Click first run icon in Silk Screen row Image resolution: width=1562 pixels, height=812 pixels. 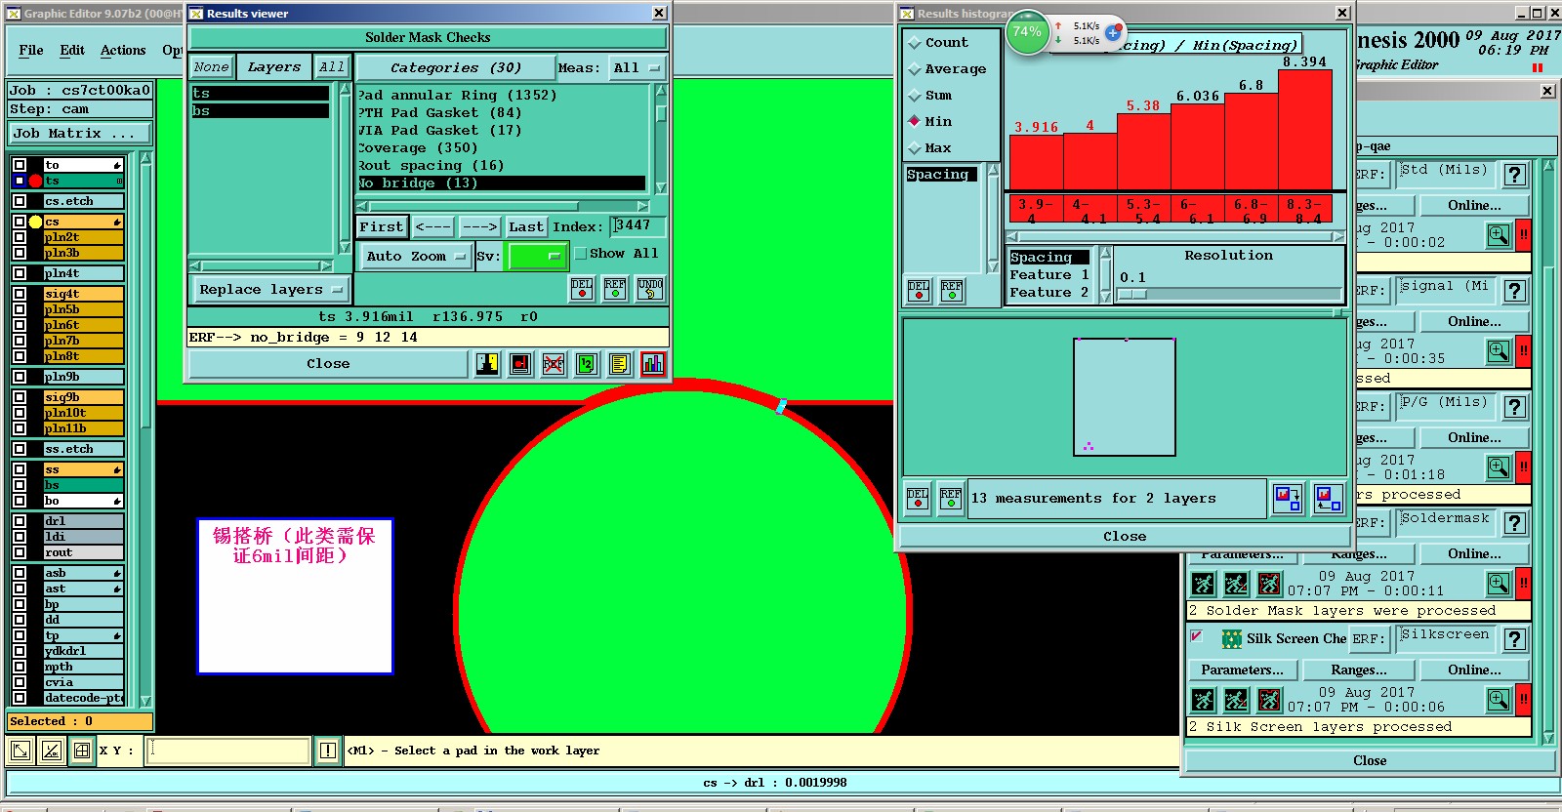point(1204,700)
